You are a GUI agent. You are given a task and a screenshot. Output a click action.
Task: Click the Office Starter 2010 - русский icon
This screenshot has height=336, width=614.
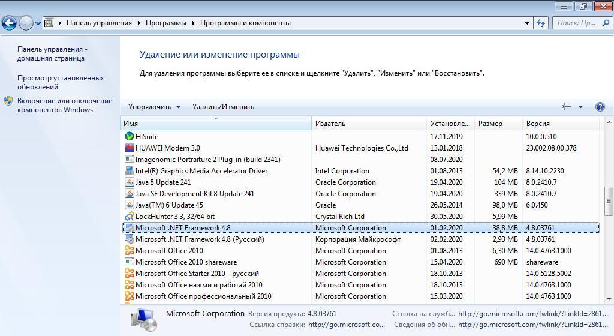pos(130,273)
